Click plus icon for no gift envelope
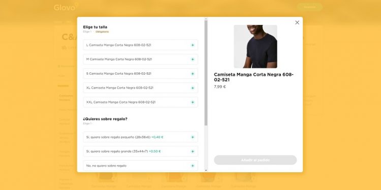Image resolution: width=381 pixels, height=190 pixels. 193,166
